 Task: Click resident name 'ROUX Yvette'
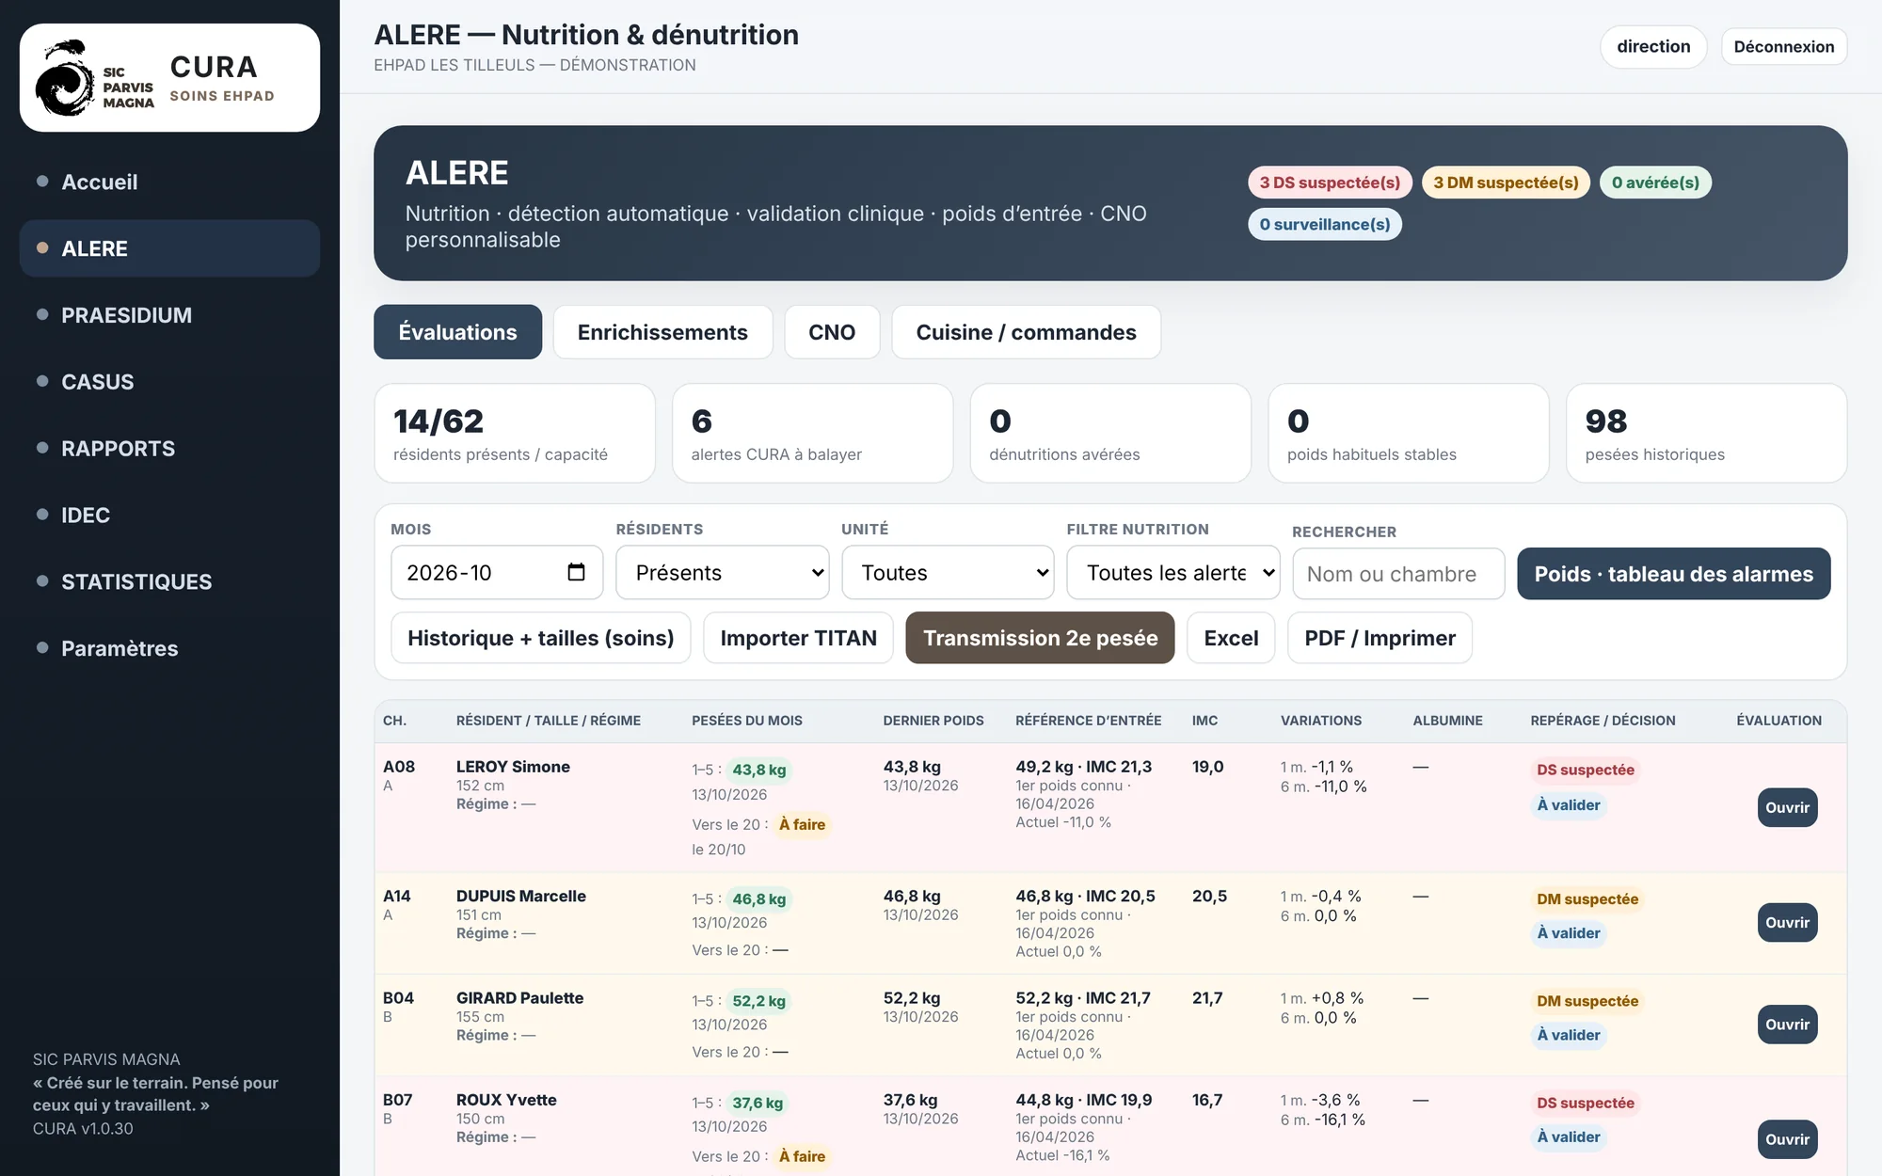pyautogui.click(x=506, y=1101)
